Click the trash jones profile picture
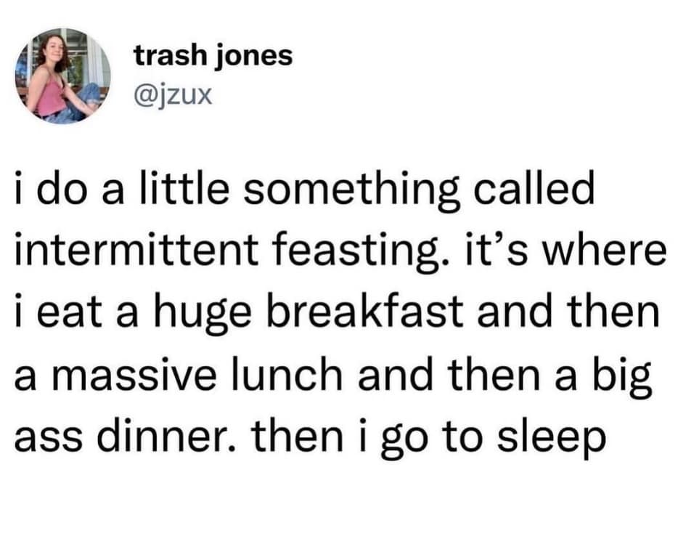The image size is (678, 536). coord(63,76)
